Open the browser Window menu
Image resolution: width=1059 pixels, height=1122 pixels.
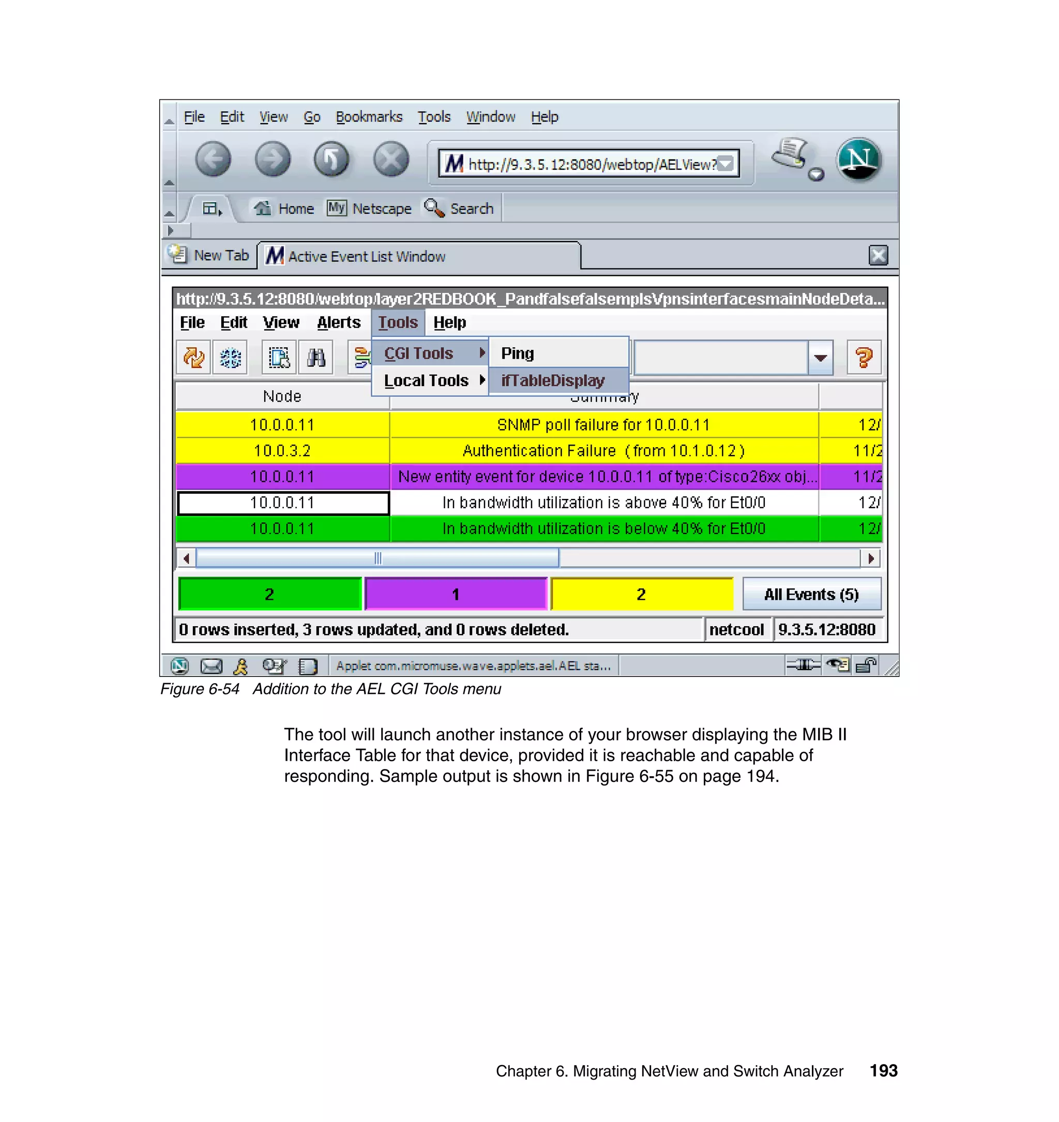491,117
